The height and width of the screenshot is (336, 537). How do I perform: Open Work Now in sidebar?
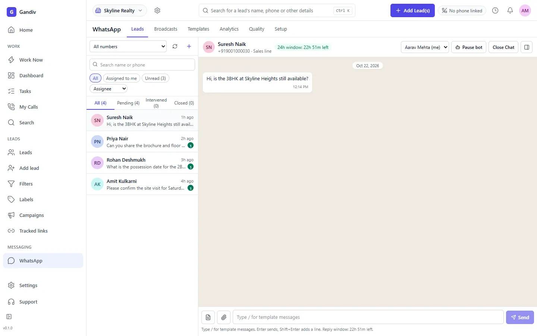[x=43, y=60]
